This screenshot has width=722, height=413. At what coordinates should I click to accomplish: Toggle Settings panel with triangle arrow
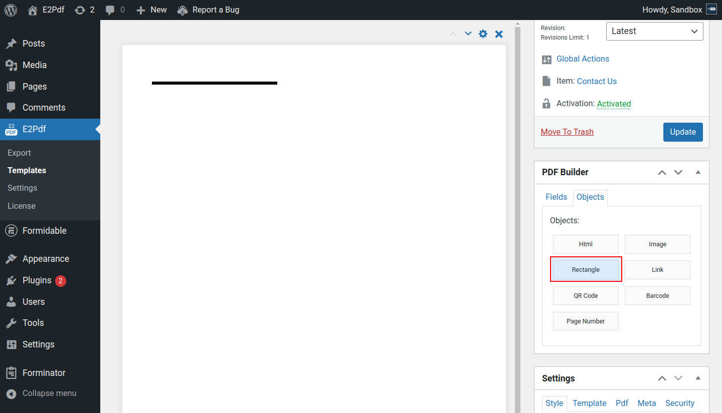(698, 378)
